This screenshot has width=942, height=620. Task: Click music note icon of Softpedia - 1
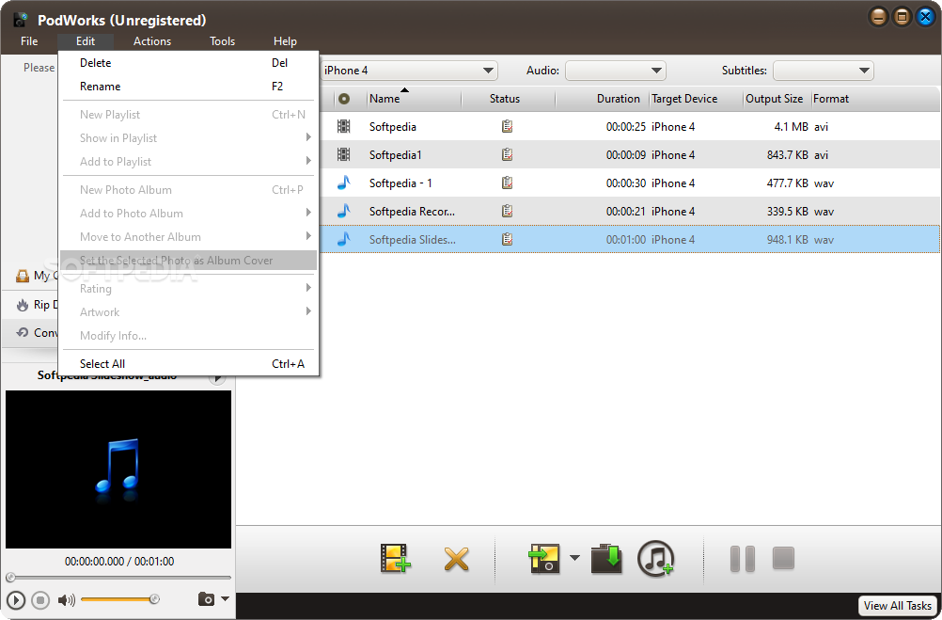point(344,183)
